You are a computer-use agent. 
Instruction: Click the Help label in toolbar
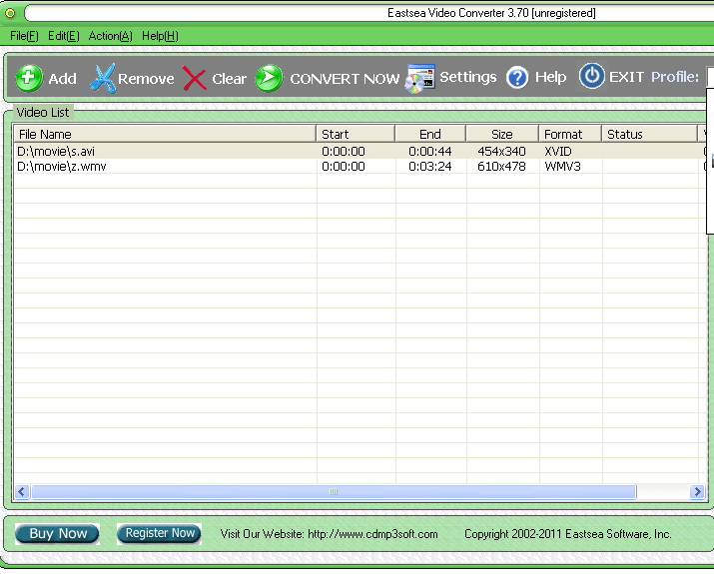pyautogui.click(x=550, y=77)
